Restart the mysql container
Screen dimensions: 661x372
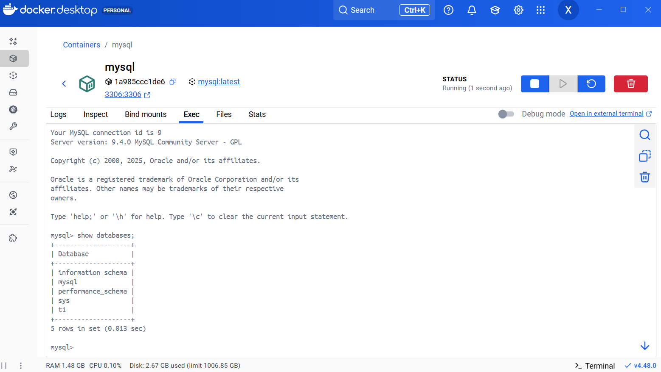591,84
